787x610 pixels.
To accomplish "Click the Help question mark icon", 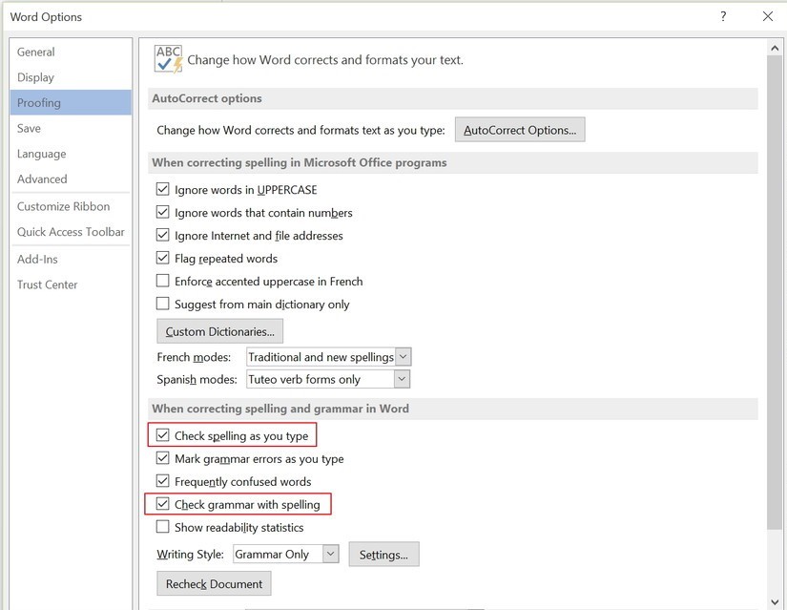I will [723, 16].
